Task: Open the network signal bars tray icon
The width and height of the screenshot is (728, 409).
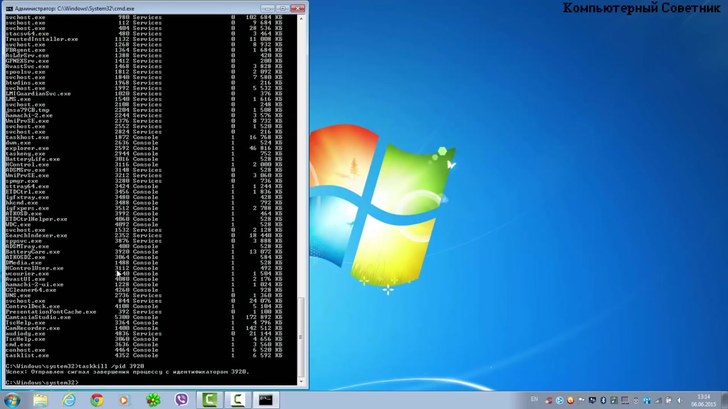Action: tap(658, 400)
